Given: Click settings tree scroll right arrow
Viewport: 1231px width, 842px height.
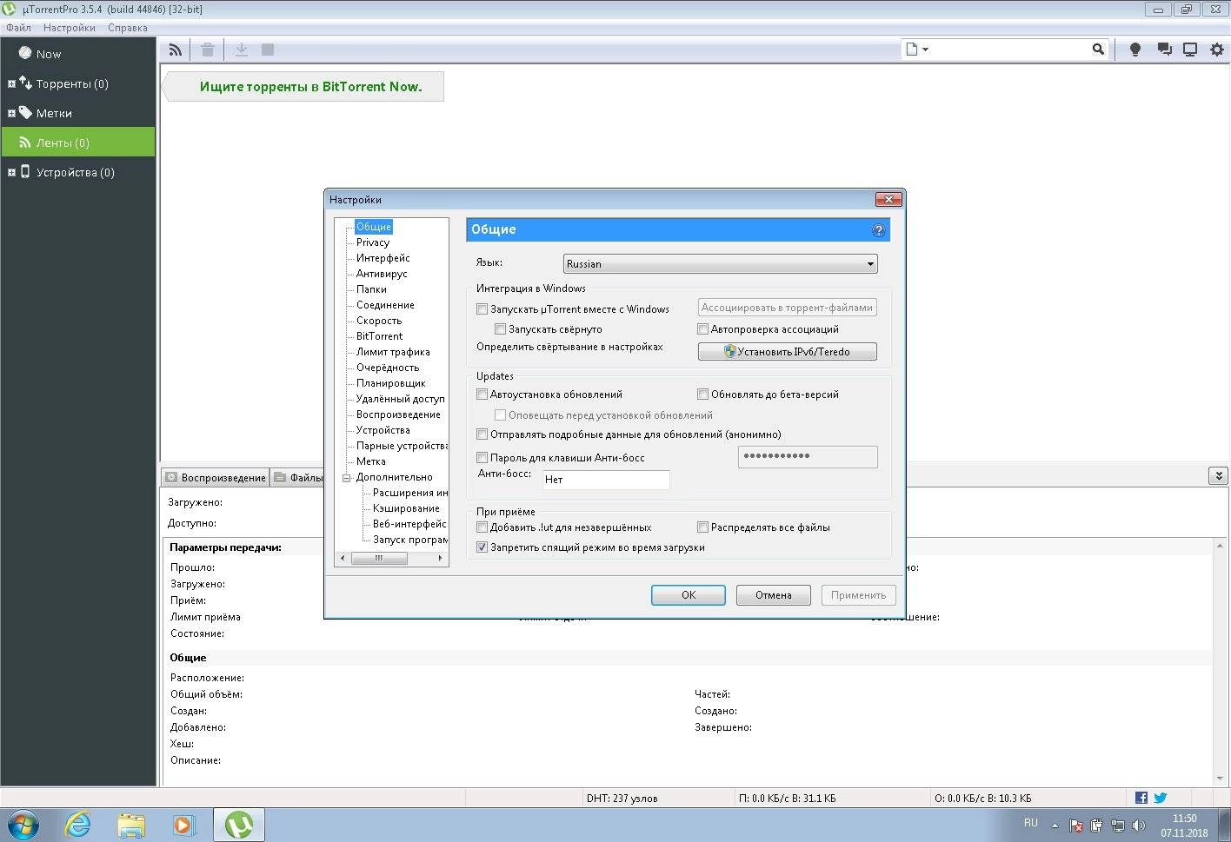Looking at the screenshot, I should 440,558.
